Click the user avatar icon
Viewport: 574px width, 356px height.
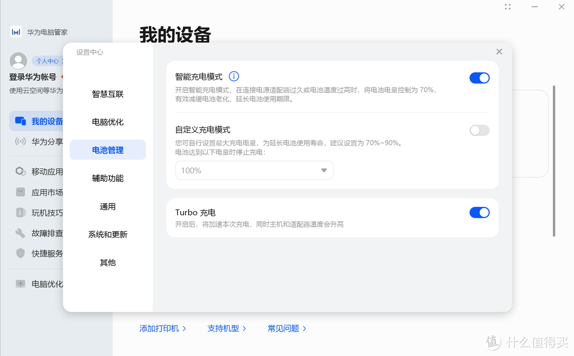point(18,60)
